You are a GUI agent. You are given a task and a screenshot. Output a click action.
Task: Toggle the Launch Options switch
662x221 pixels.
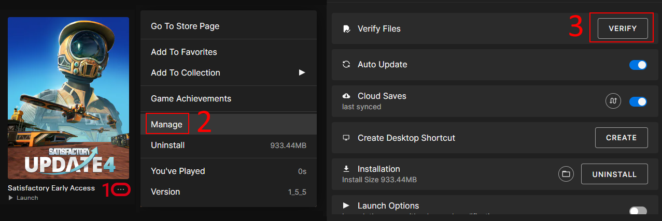(638, 211)
